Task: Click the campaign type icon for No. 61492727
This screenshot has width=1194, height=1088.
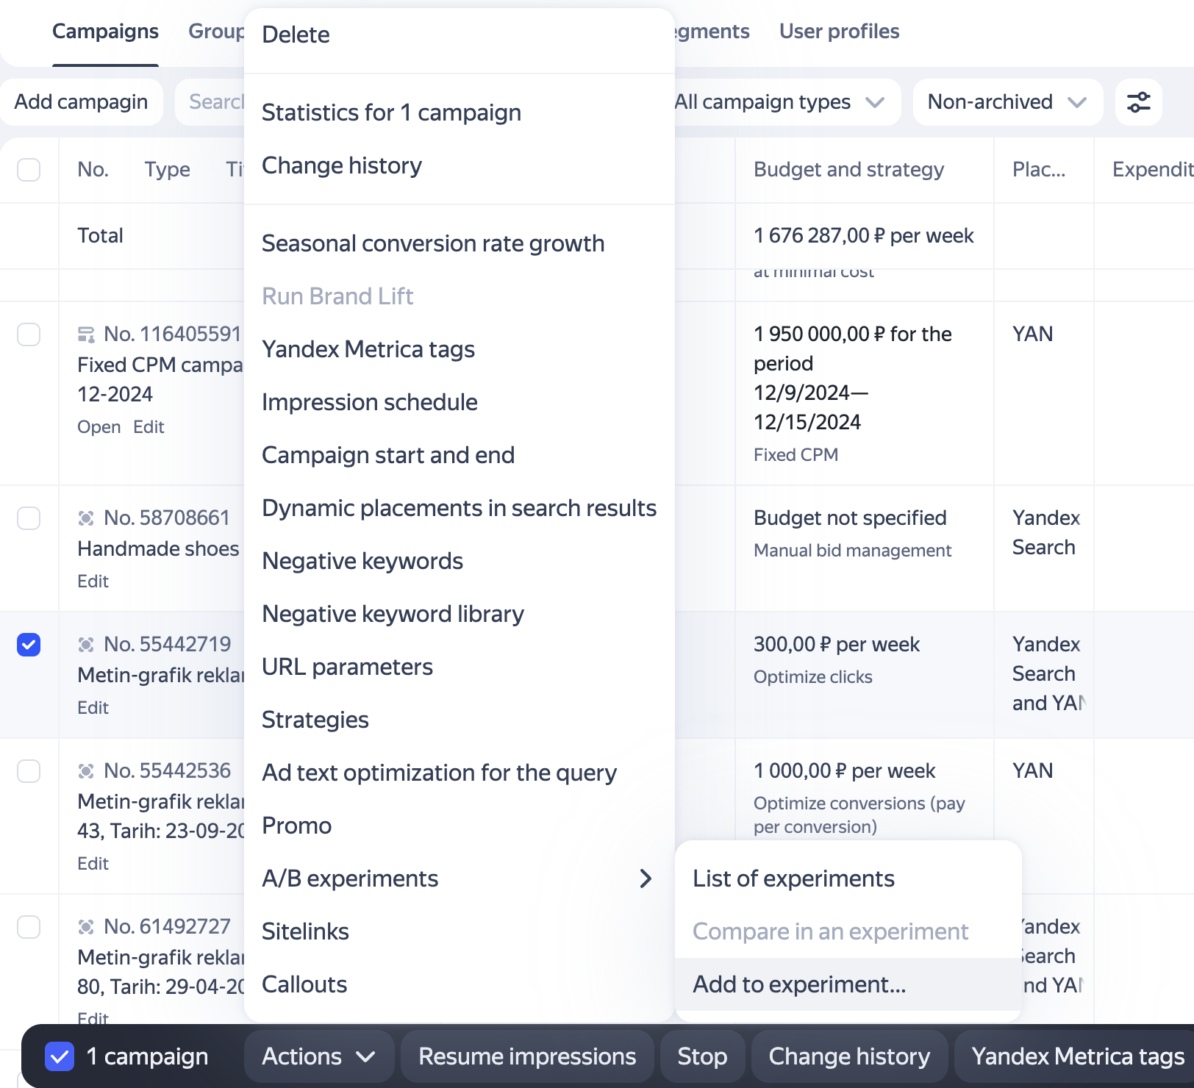Action: tap(86, 928)
